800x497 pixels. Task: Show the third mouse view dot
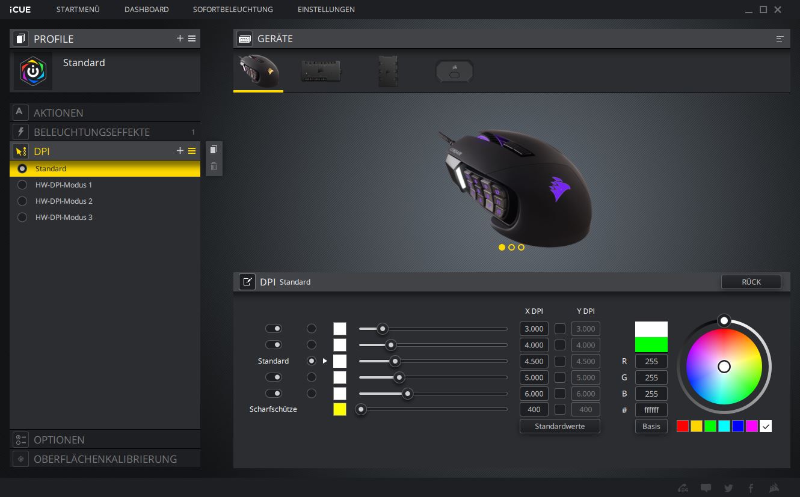521,247
